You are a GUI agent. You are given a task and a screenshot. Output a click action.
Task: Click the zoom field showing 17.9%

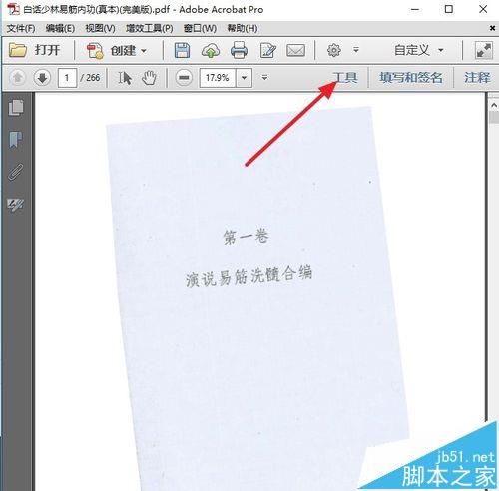(x=218, y=78)
